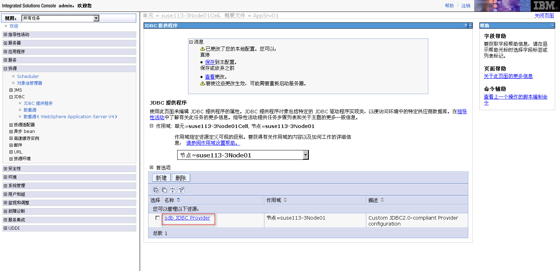This screenshot has width=560, height=271.
Task: Click the IBM logo
Action: click(545, 6)
